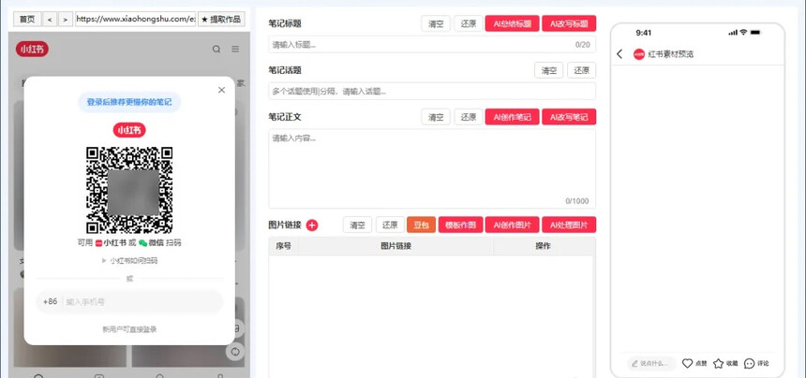Click the AI总结标题 button

[x=512, y=24]
